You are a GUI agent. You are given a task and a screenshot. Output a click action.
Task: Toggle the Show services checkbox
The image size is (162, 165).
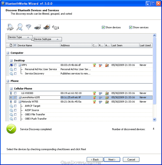pos(130,27)
